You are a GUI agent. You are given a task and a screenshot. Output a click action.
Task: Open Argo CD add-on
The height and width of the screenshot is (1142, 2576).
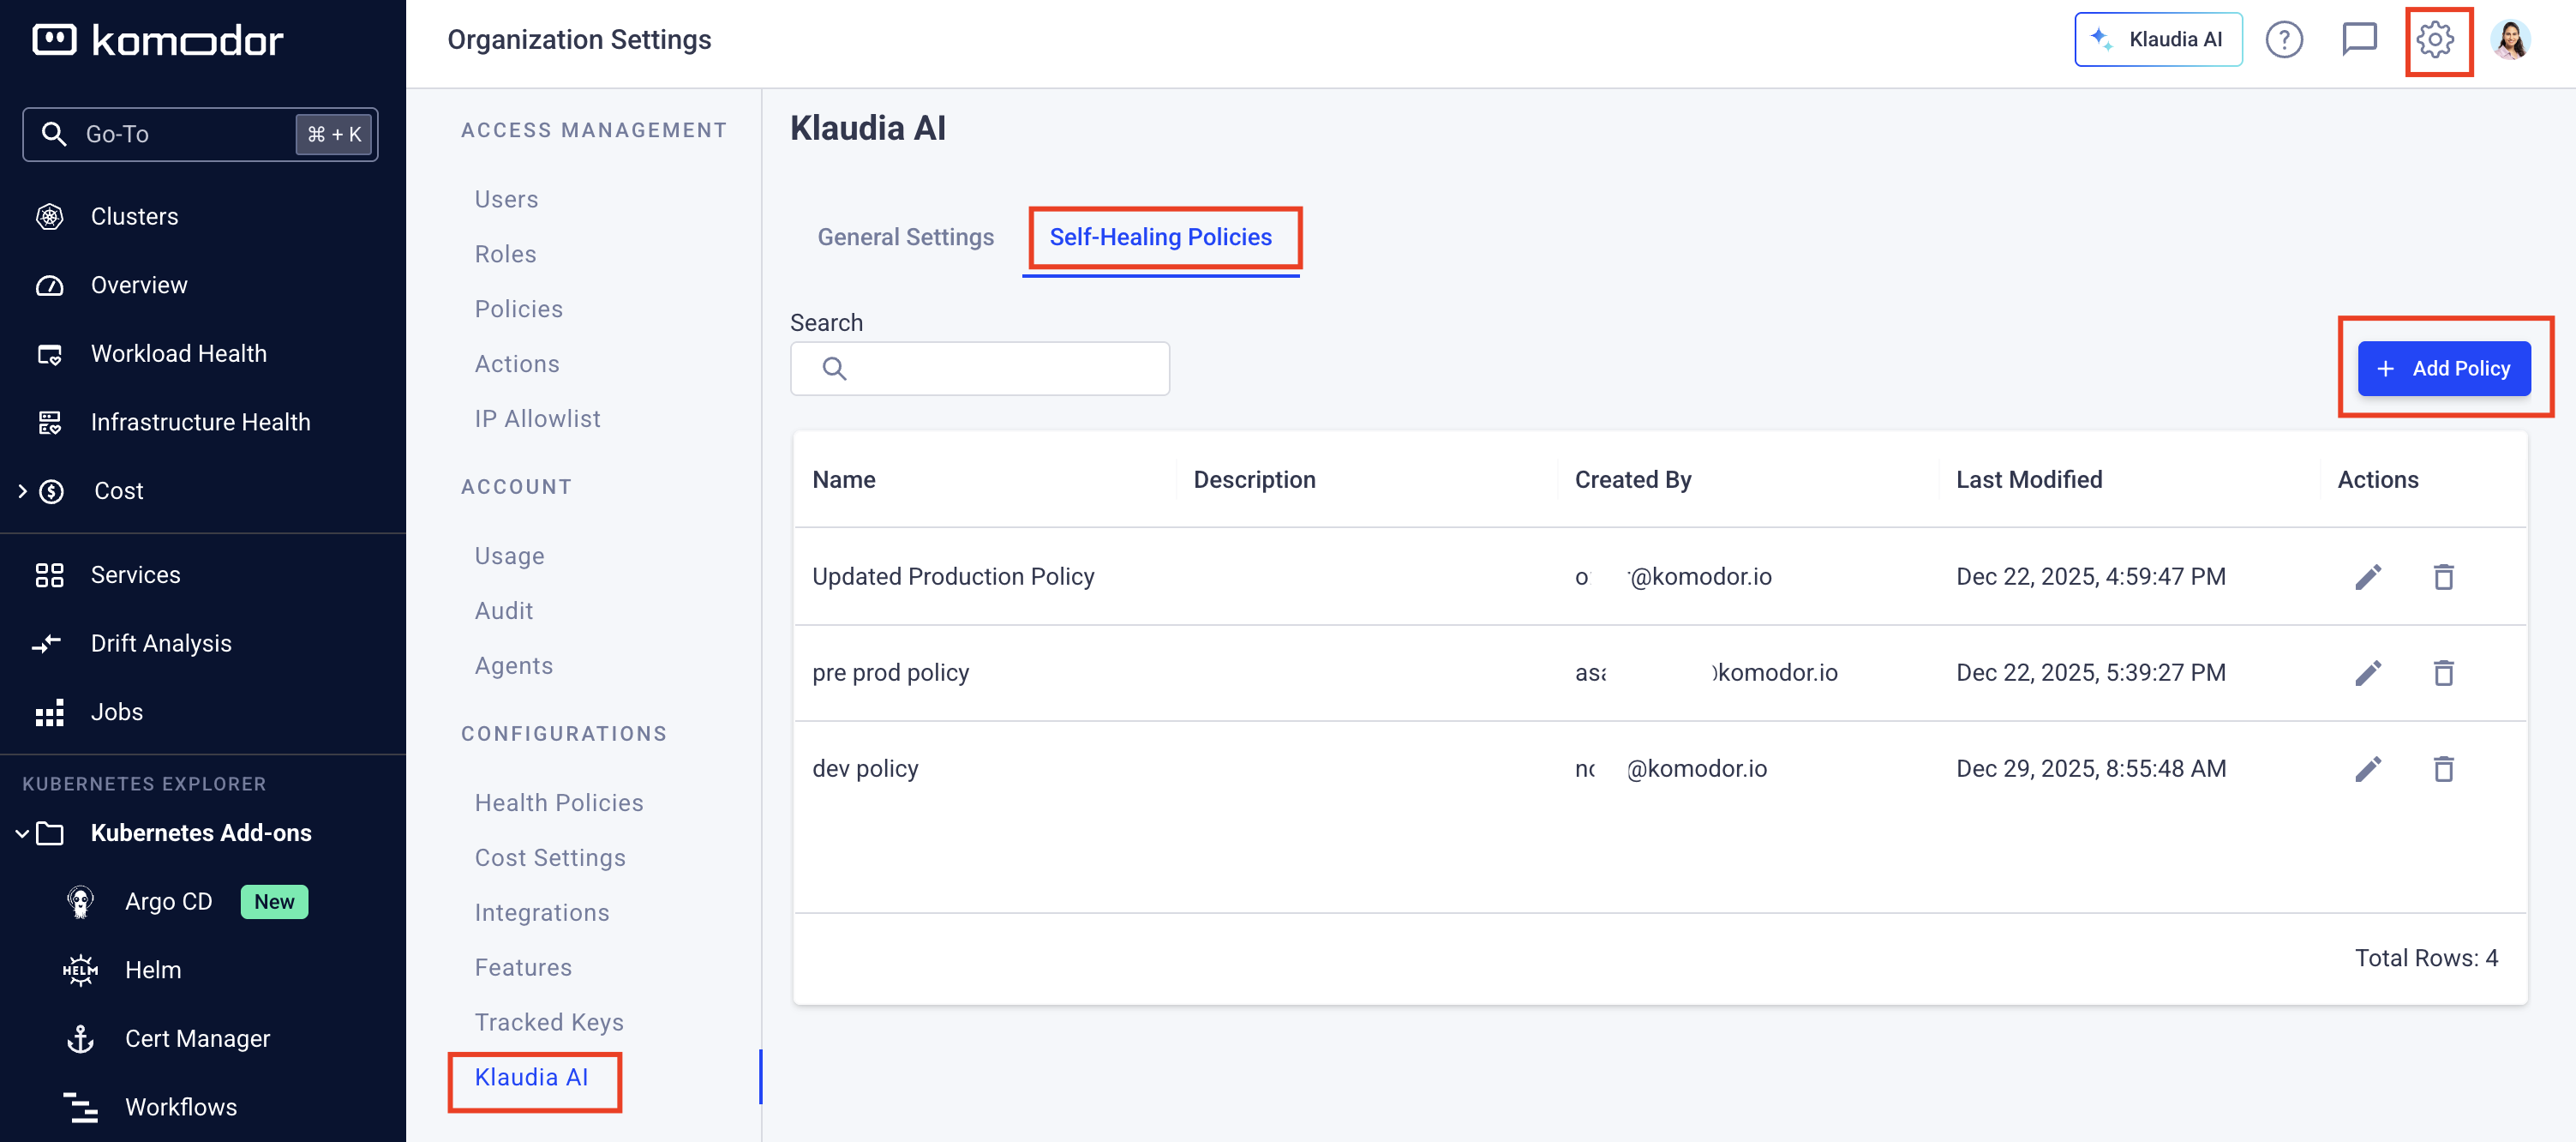click(168, 902)
